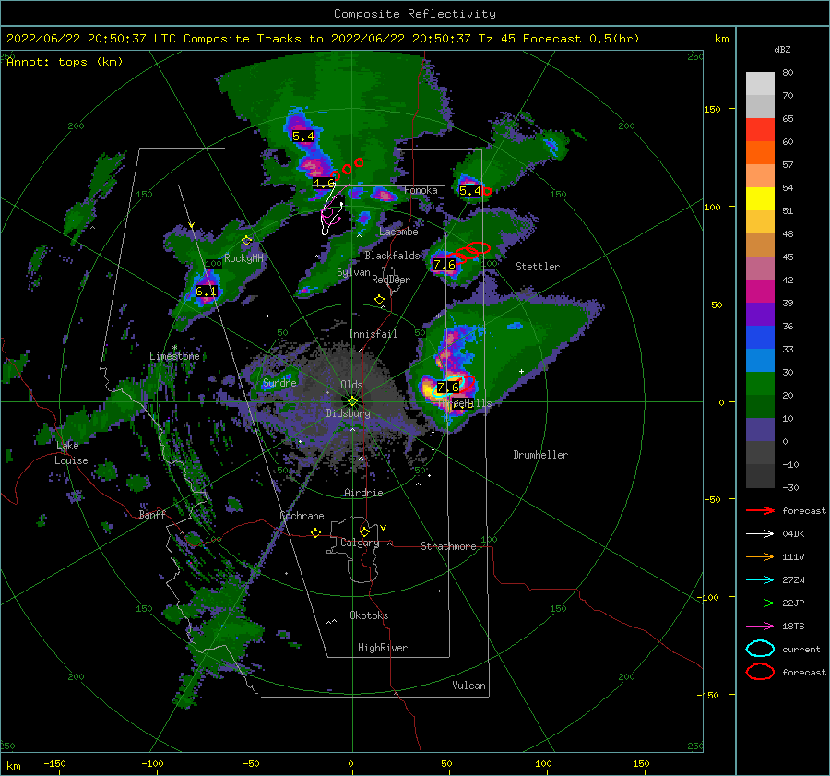Click the Okotoks label
The image size is (830, 776).
369,615
